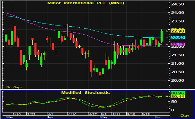Click the 24.00 price axis label
This screenshot has height=119, width=195.
[x=177, y=13]
